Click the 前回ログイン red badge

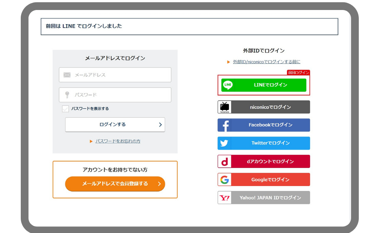click(298, 73)
